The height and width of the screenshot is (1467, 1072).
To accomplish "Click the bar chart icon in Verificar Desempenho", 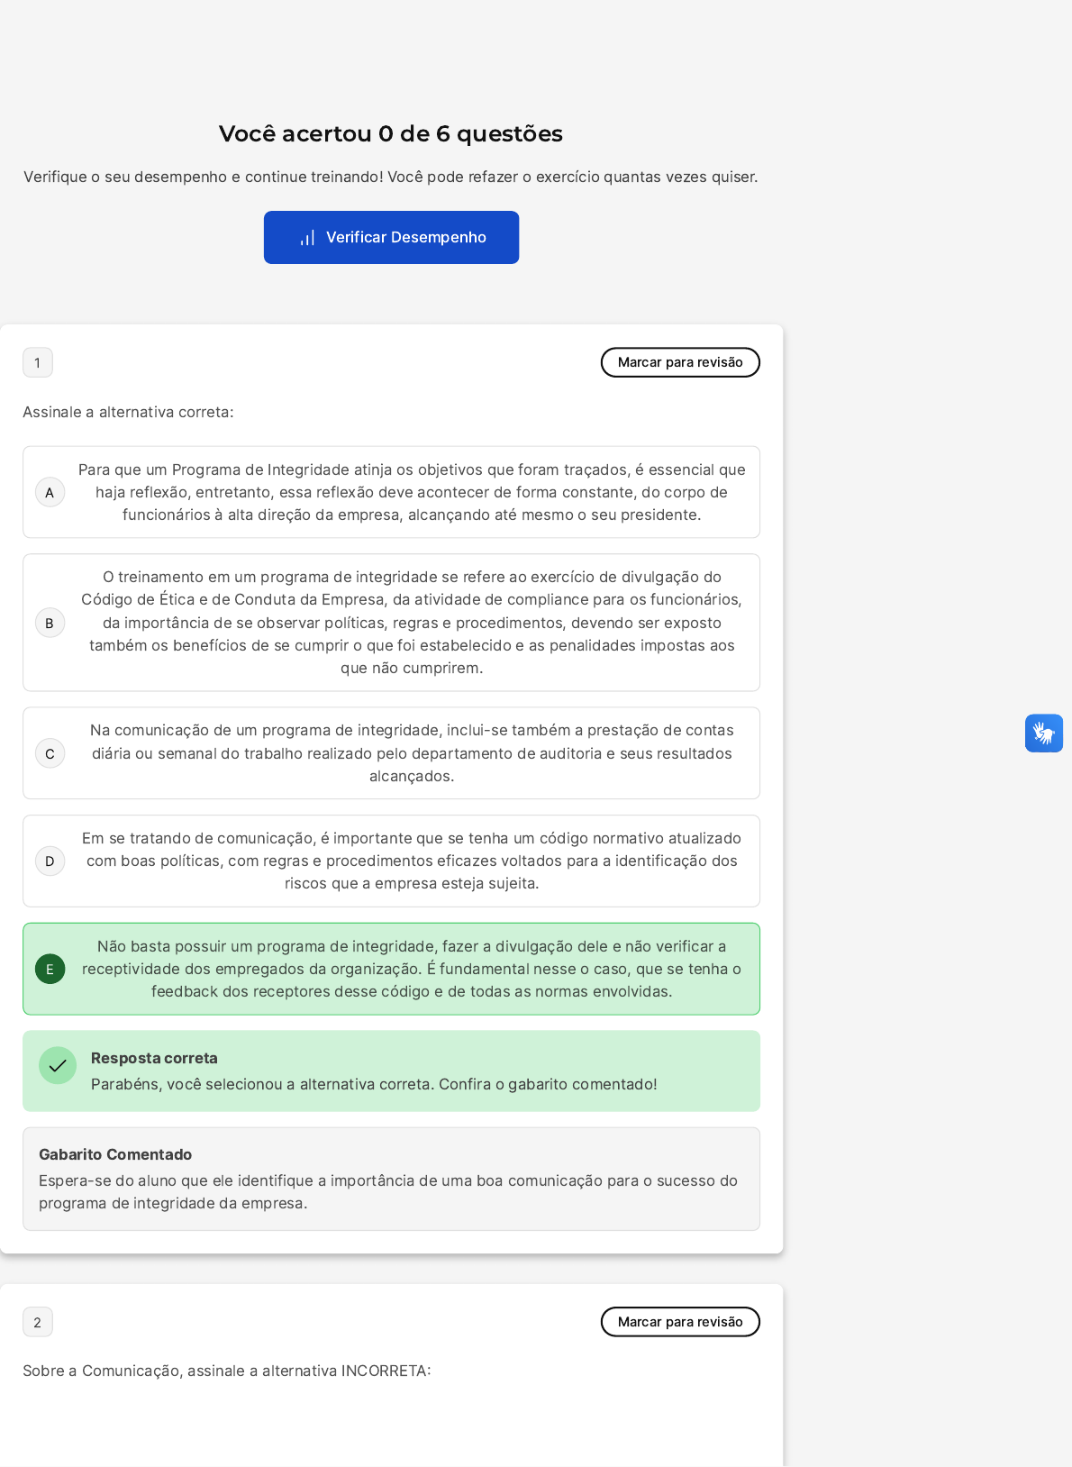I will (307, 238).
